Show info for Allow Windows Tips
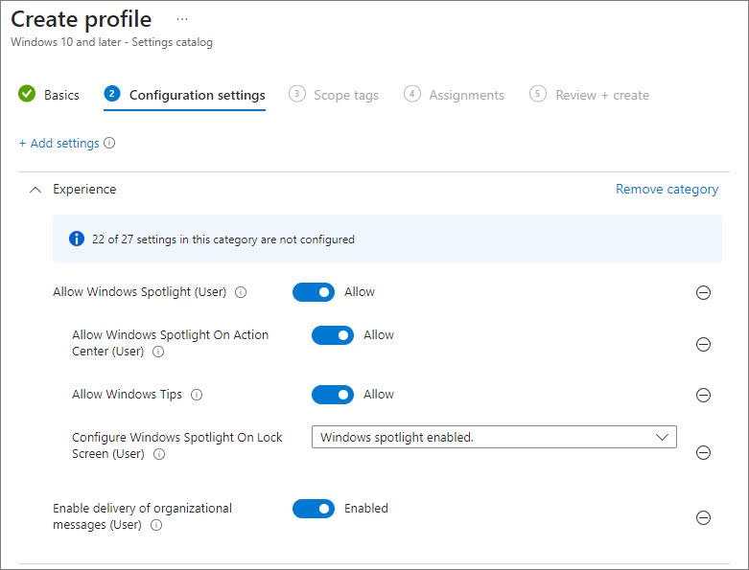Screen dimensions: 749x570 click(197, 395)
